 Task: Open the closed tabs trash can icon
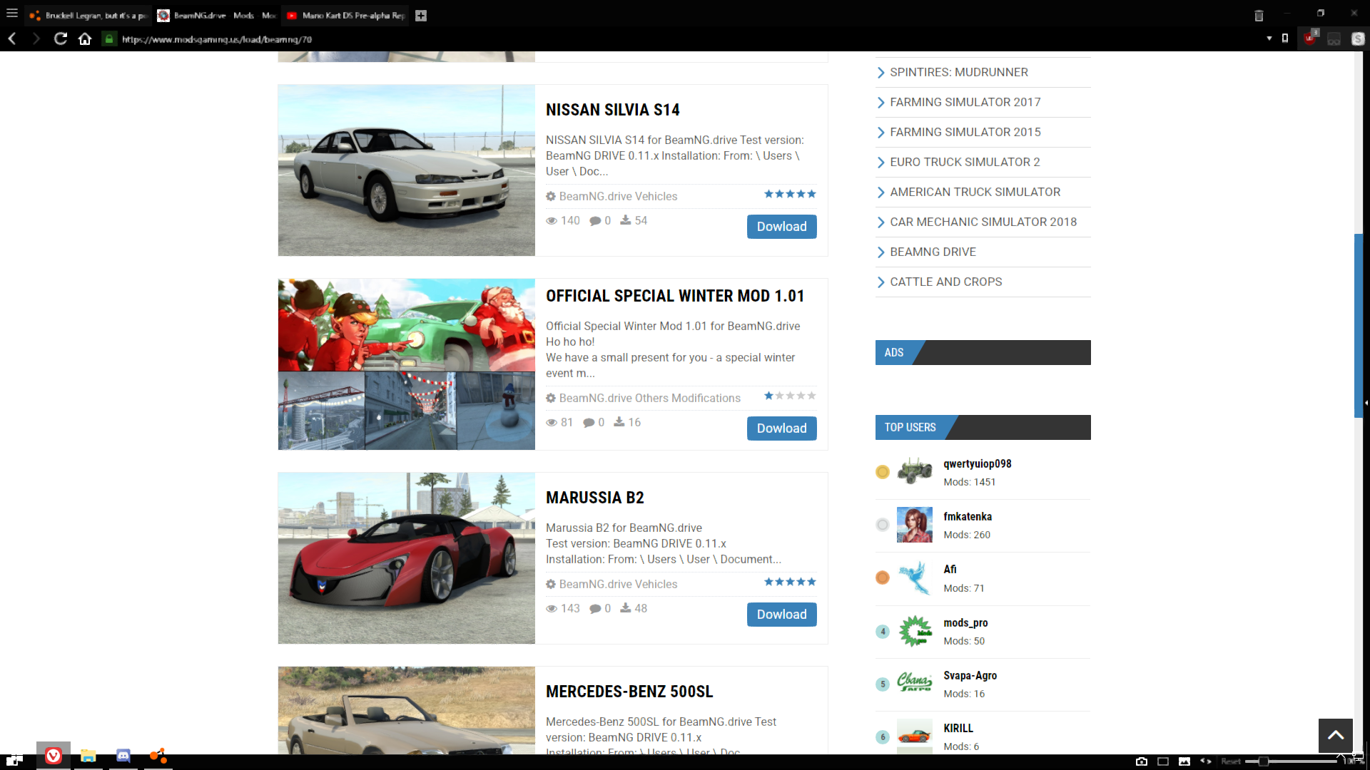(1259, 15)
